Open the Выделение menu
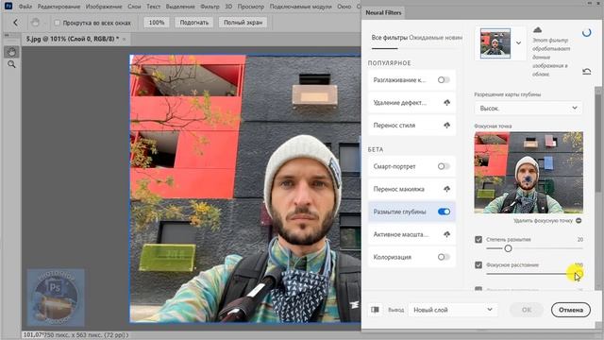 [180, 7]
